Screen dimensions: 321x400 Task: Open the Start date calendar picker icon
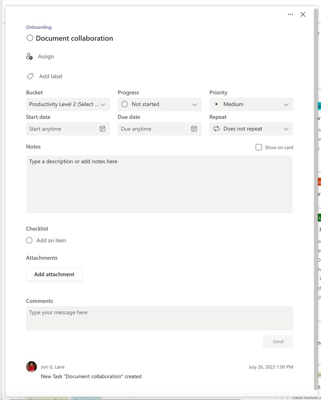(102, 129)
